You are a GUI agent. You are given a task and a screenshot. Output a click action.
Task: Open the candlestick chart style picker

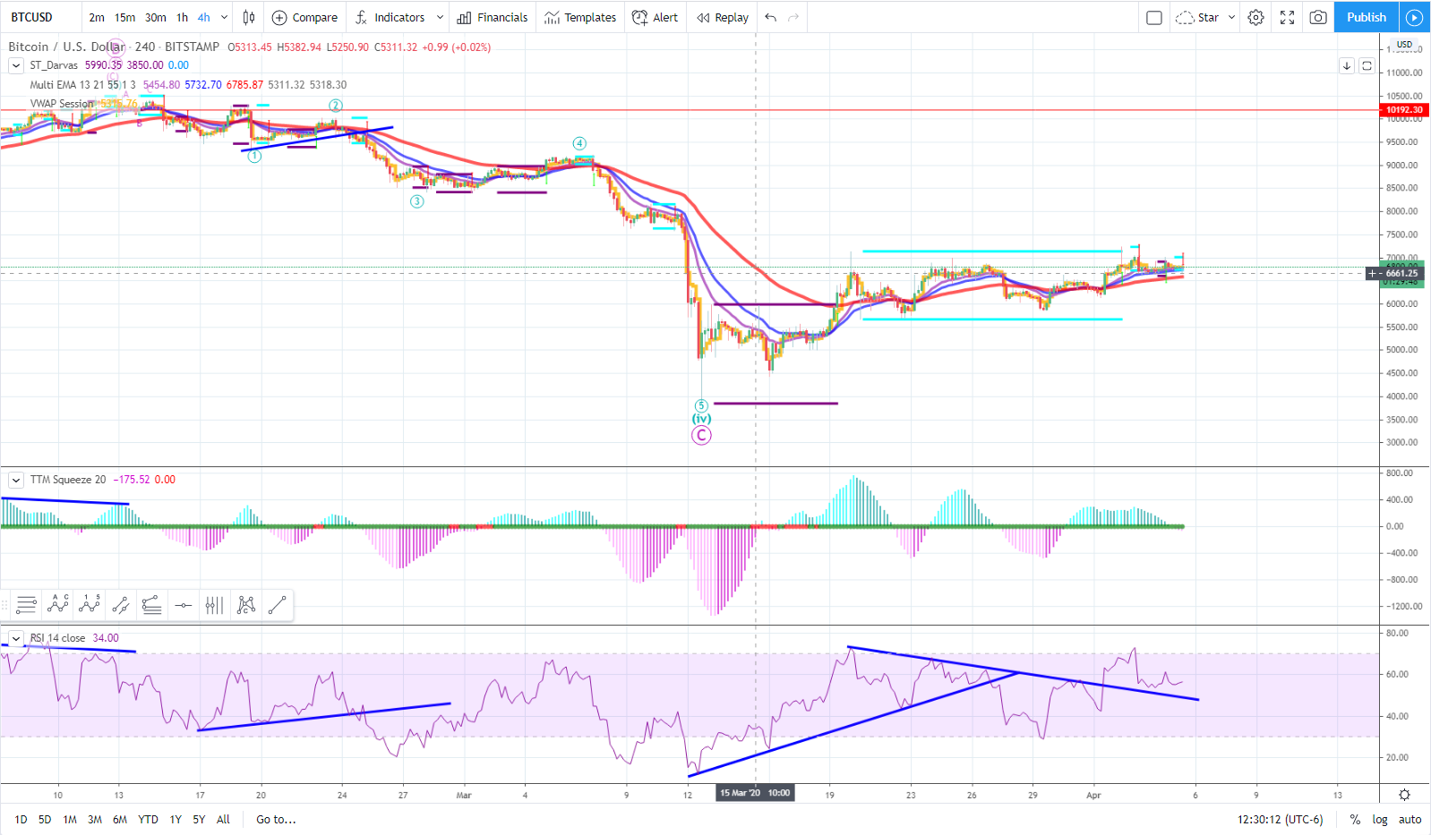click(249, 17)
